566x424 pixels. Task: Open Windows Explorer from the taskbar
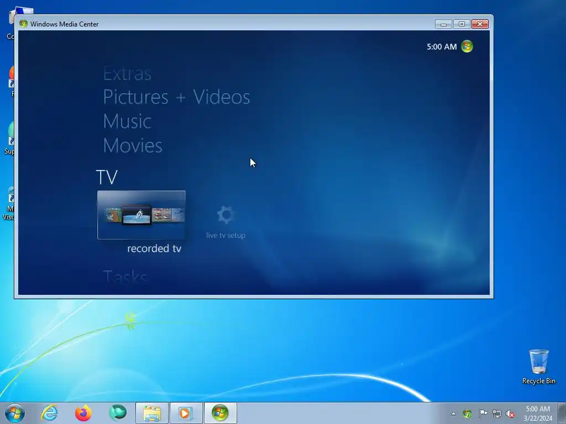coord(152,413)
